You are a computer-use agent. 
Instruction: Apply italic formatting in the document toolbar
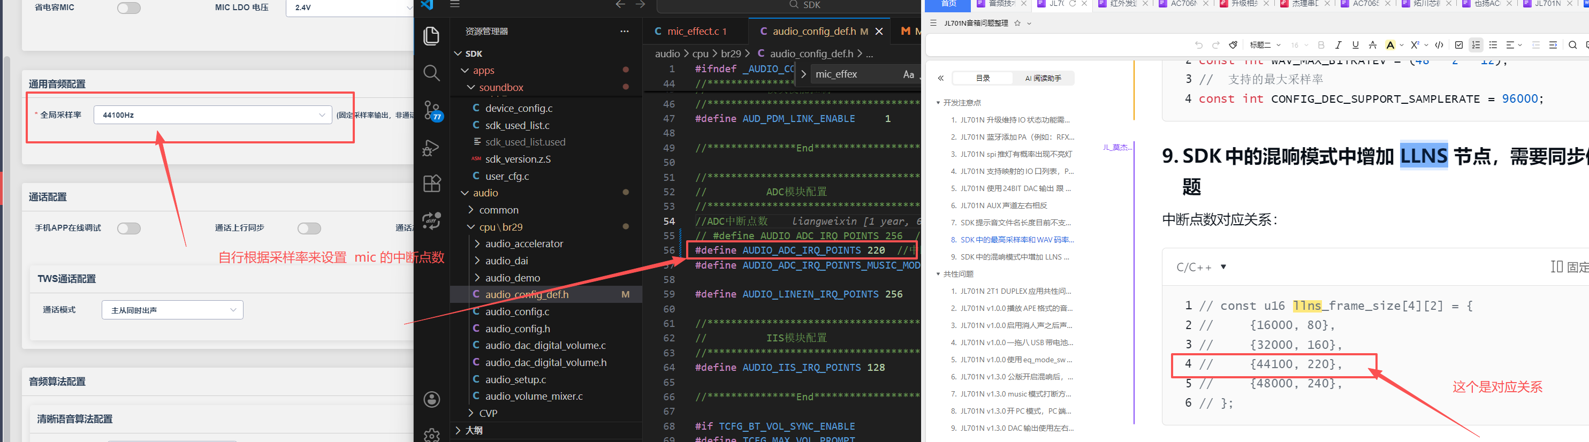[x=1338, y=45]
